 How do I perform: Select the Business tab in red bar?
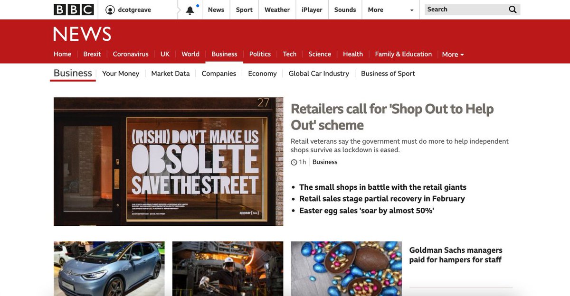coord(224,54)
